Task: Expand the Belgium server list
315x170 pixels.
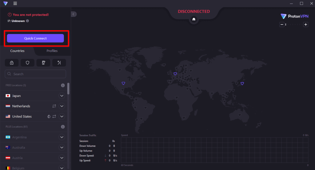Action: tap(62, 168)
